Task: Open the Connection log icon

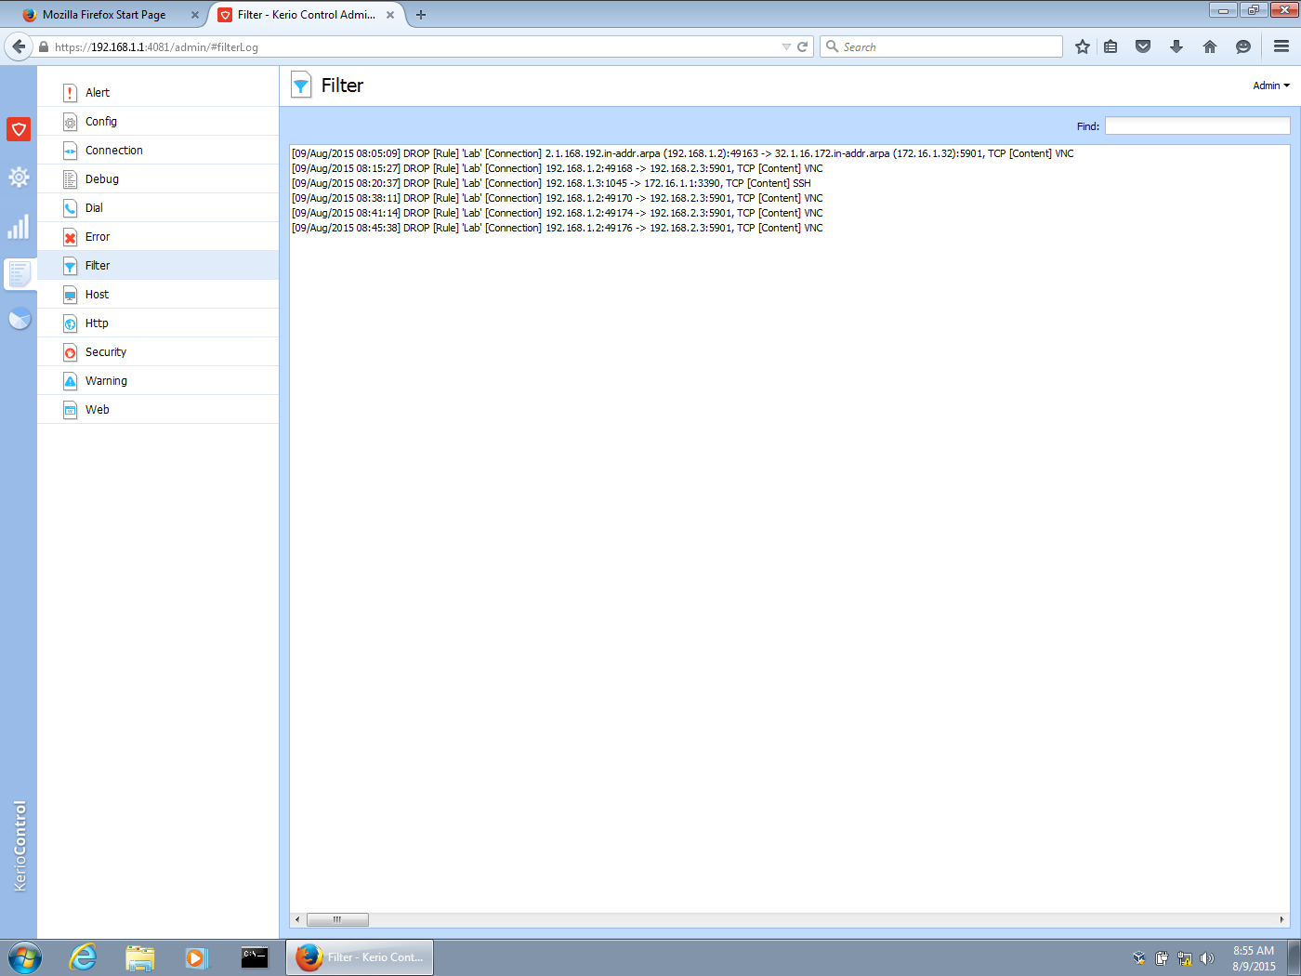Action: pyautogui.click(x=70, y=151)
